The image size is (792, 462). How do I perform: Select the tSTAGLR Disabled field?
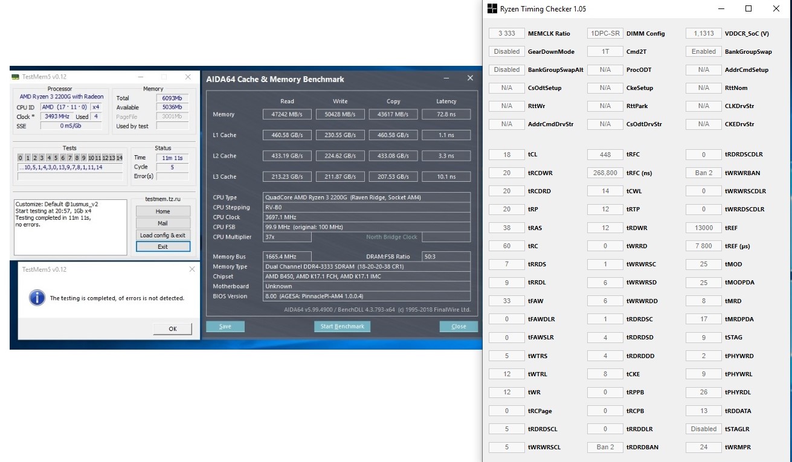pos(704,429)
